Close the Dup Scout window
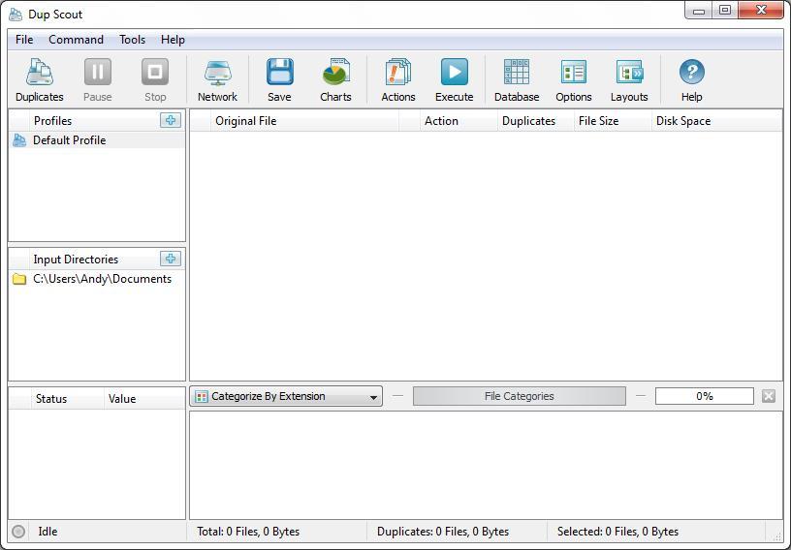The image size is (791, 550). coord(761,10)
